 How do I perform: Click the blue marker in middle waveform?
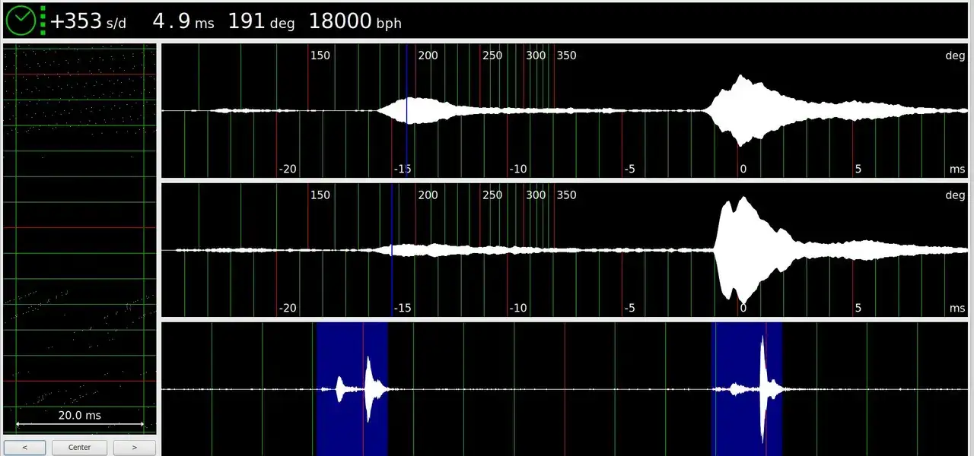pos(391,250)
